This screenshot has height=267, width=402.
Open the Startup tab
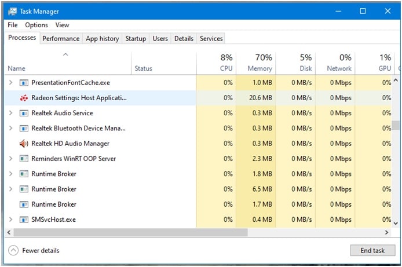[x=136, y=38]
